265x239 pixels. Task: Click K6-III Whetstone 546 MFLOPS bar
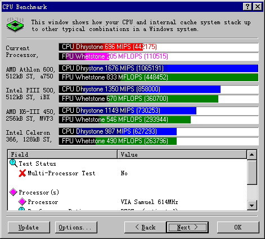159,119
